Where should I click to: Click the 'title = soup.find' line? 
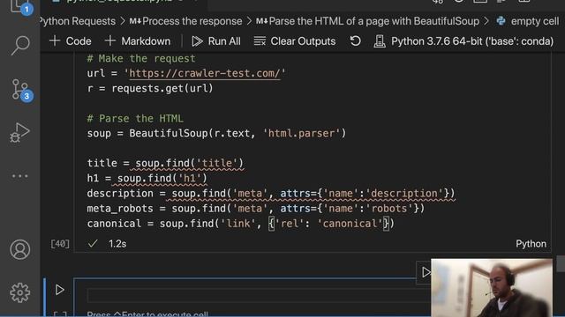click(165, 163)
